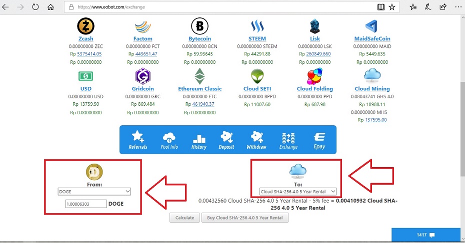
Task: Open the To Cloud SHA-256 dropdown
Action: [297, 192]
